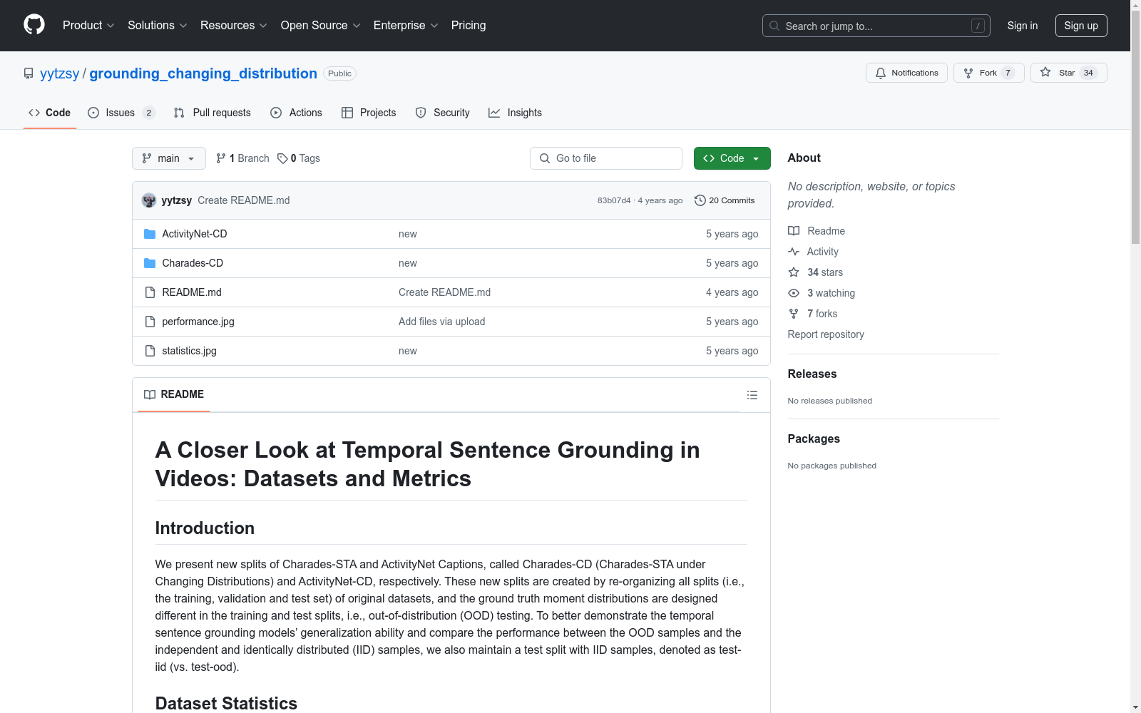Expand the Product menu
Image resolution: width=1141 pixels, height=713 pixels.
click(88, 25)
